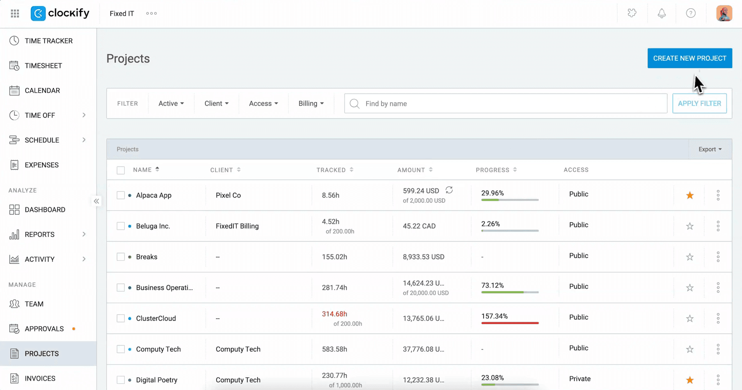
Task: Click the refresh icon beside 599.24 USD
Action: coord(449,190)
